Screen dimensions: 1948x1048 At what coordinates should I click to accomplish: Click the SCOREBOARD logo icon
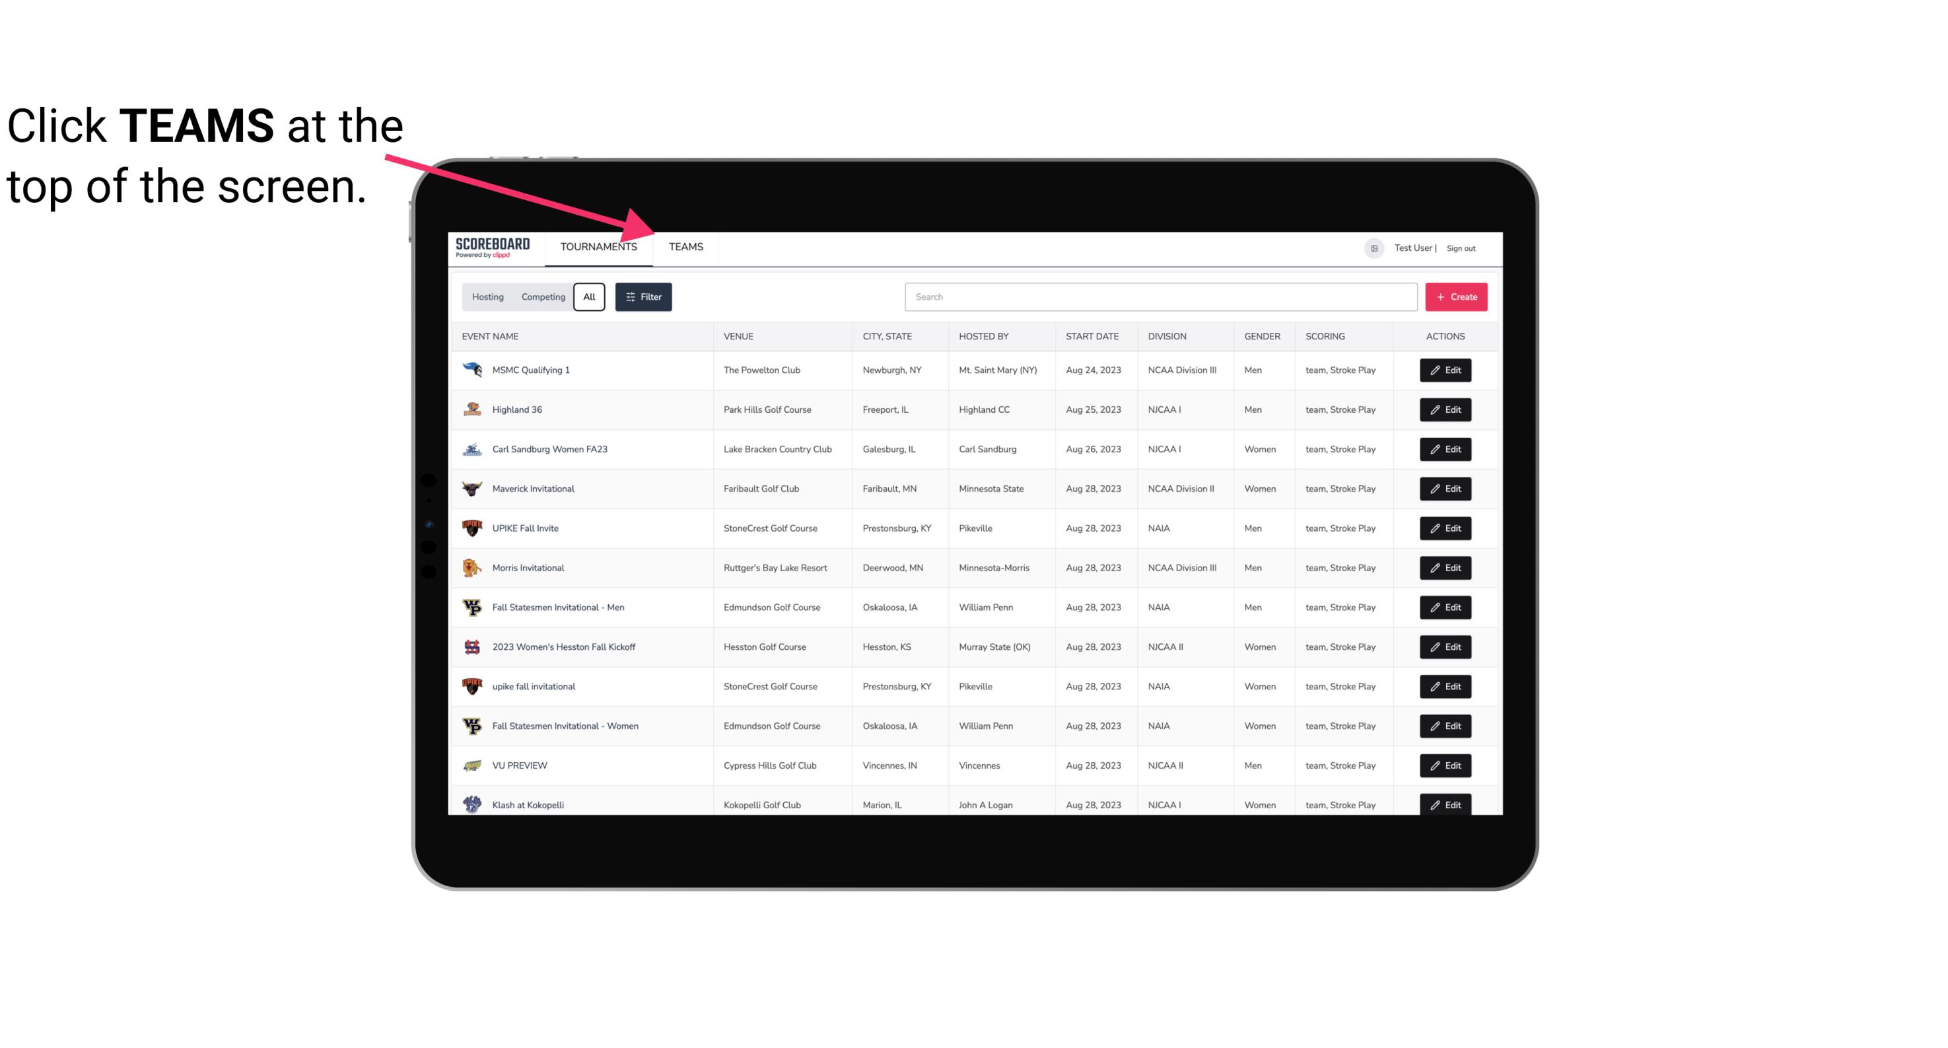click(x=490, y=248)
